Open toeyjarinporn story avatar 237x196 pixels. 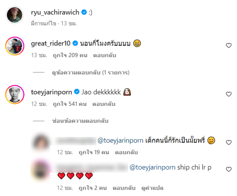tap(15, 95)
